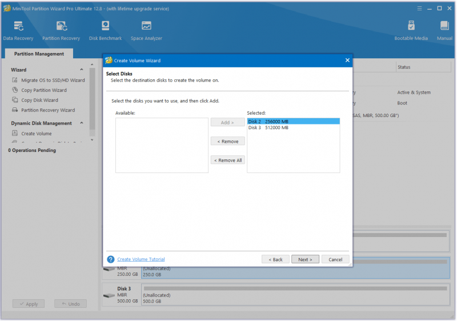457x321 pixels.
Task: Click the sidebar scroll down arrow
Action: pos(92,140)
